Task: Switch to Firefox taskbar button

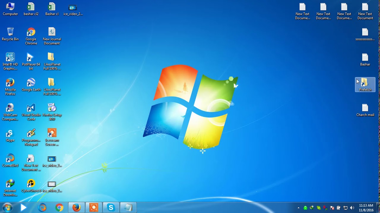Action: pos(77,208)
